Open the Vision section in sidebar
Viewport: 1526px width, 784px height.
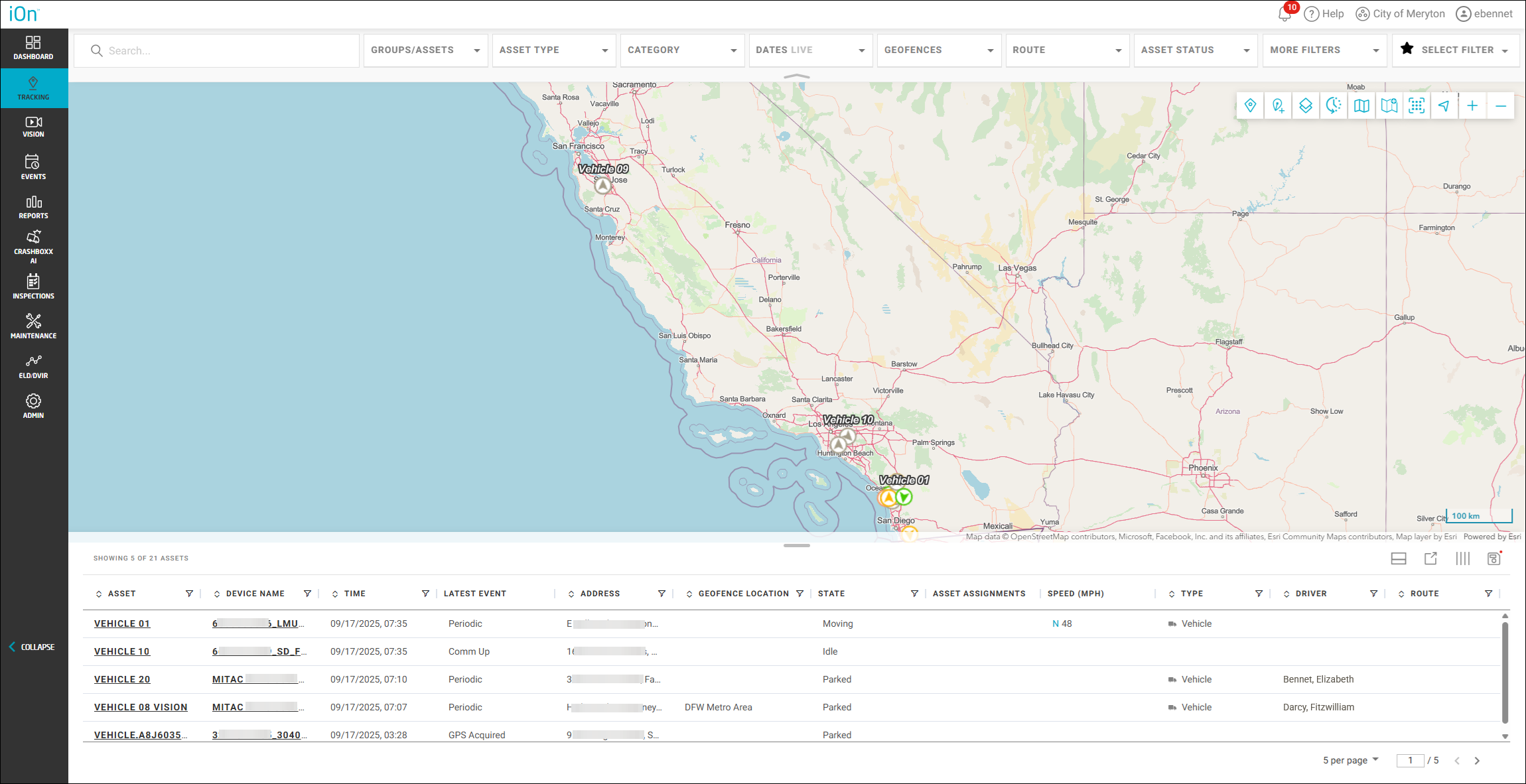(x=33, y=126)
